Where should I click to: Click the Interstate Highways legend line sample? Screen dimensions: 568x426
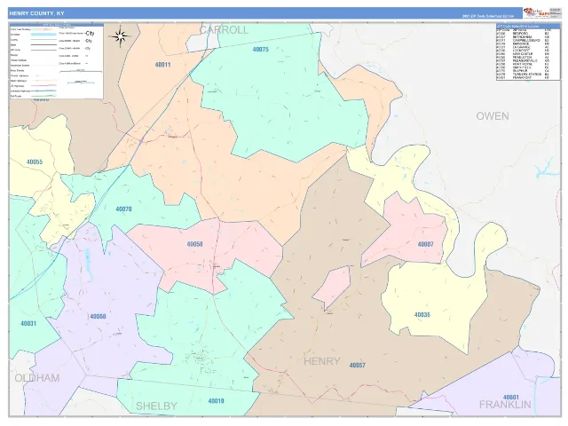pos(43,91)
